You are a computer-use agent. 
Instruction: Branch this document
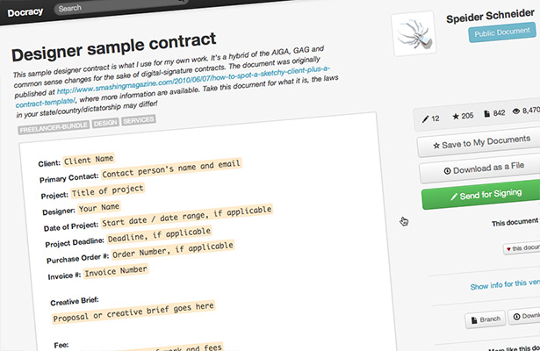click(486, 319)
